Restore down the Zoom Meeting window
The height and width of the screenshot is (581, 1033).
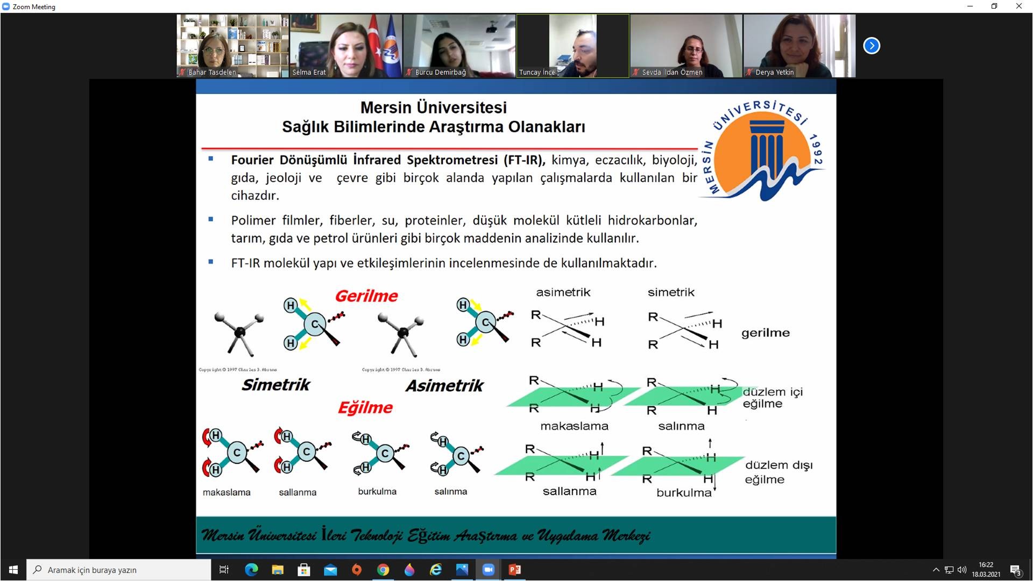(x=994, y=6)
